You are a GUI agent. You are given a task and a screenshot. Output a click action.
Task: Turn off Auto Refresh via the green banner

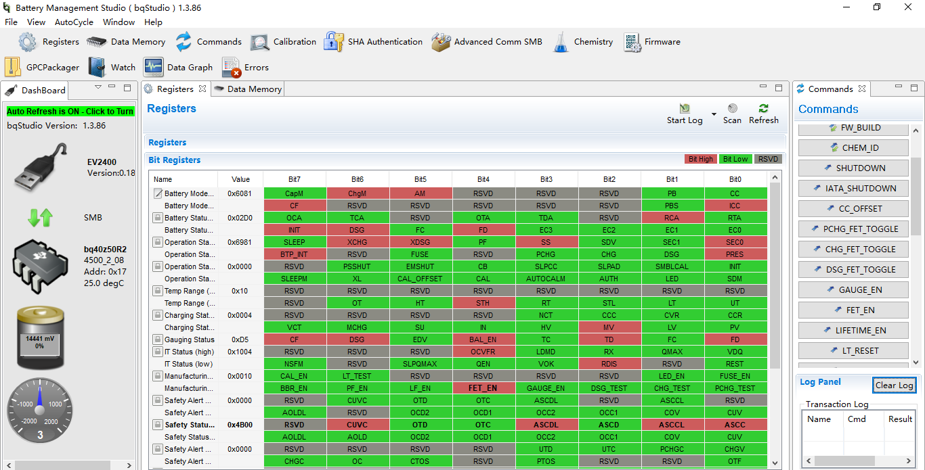[70, 110]
